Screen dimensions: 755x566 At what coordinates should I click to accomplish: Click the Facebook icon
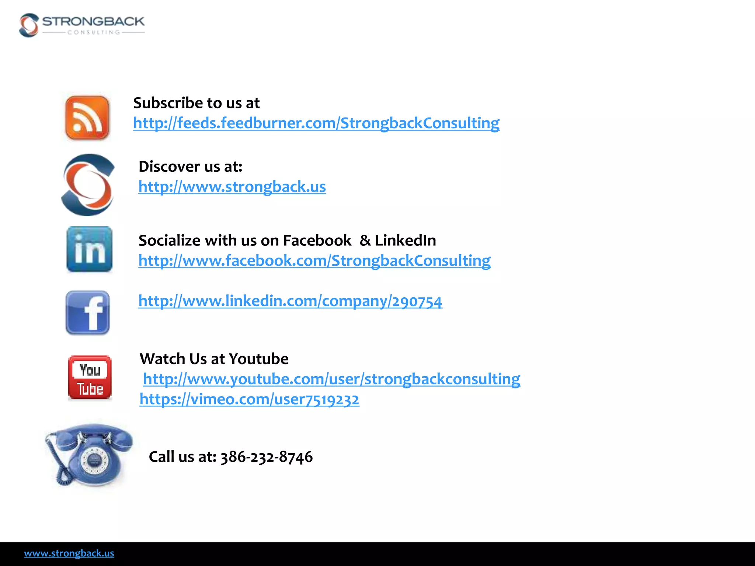87,312
